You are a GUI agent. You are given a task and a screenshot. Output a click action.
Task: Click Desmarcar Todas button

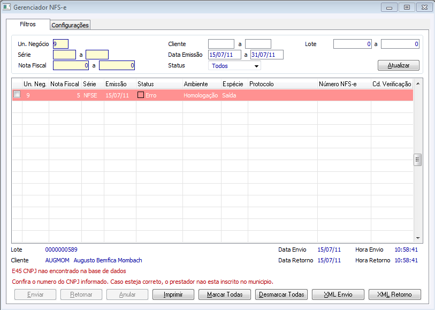point(281,294)
